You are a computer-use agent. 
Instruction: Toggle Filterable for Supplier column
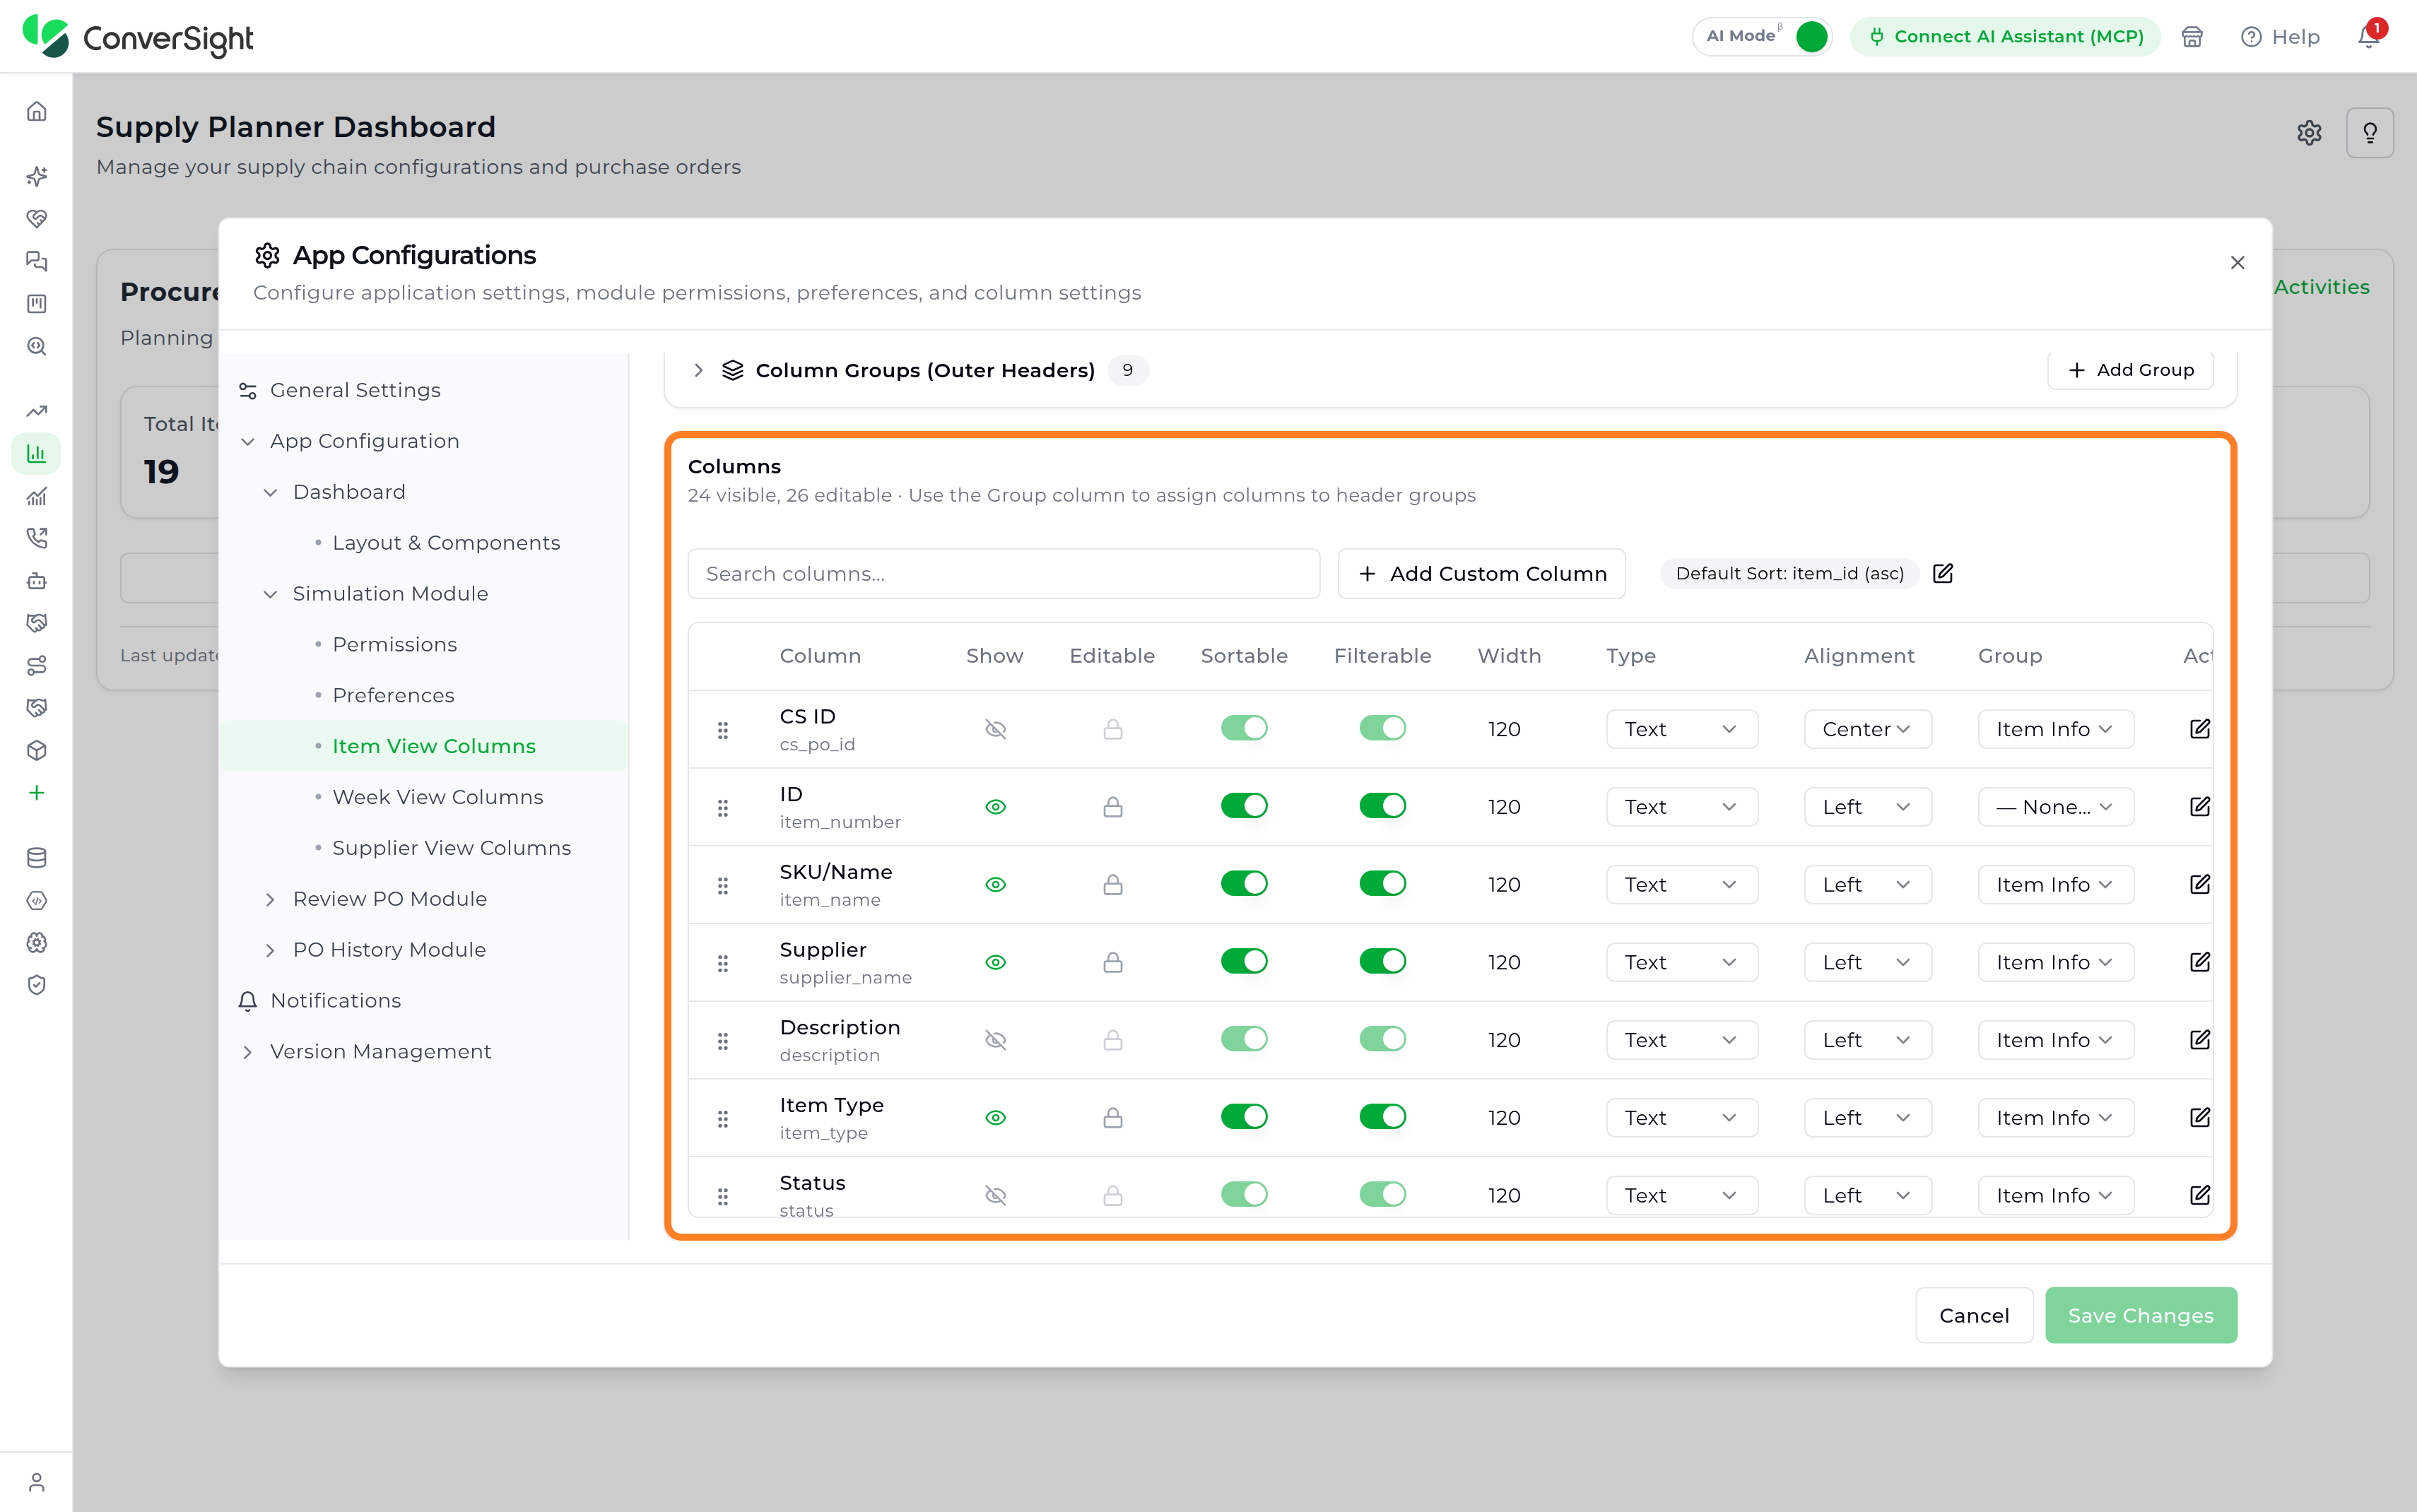(x=1382, y=961)
